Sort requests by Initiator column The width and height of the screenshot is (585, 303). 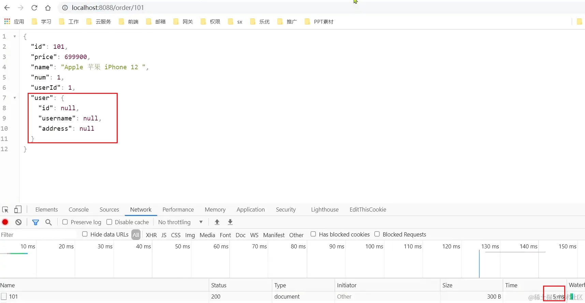pyautogui.click(x=387, y=285)
